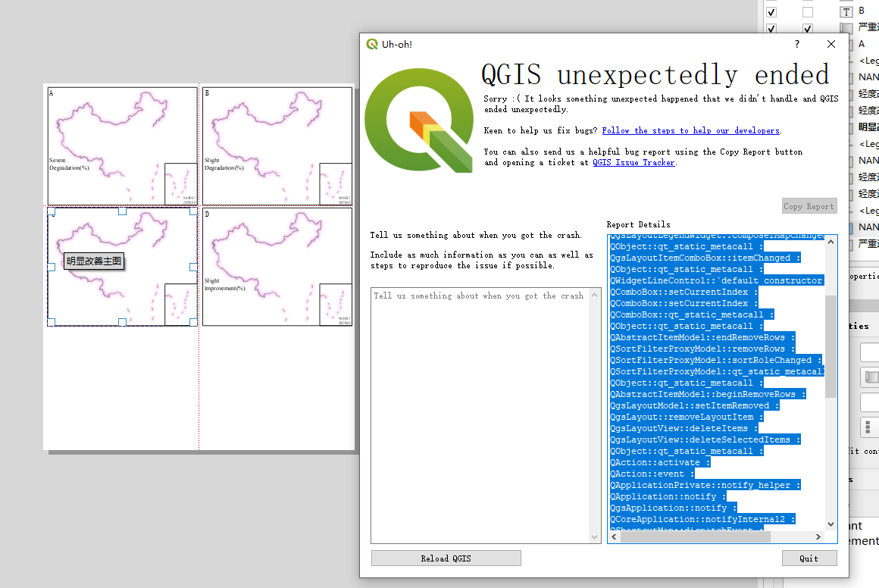The image size is (879, 588).
Task: Open the QGIS Issue Tracker link
Action: pyautogui.click(x=634, y=162)
